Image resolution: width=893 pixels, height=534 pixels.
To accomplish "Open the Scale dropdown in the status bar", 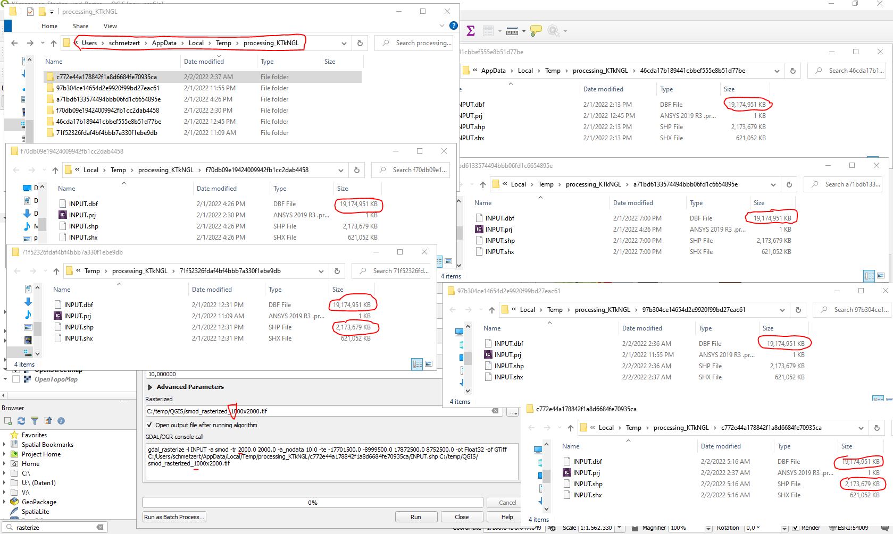I will [x=619, y=528].
